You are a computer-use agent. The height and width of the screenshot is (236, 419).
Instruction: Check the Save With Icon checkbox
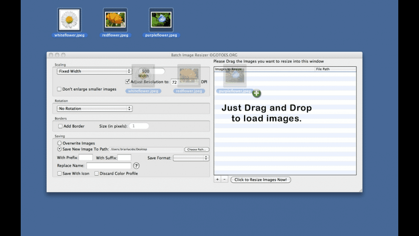[x=59, y=173]
